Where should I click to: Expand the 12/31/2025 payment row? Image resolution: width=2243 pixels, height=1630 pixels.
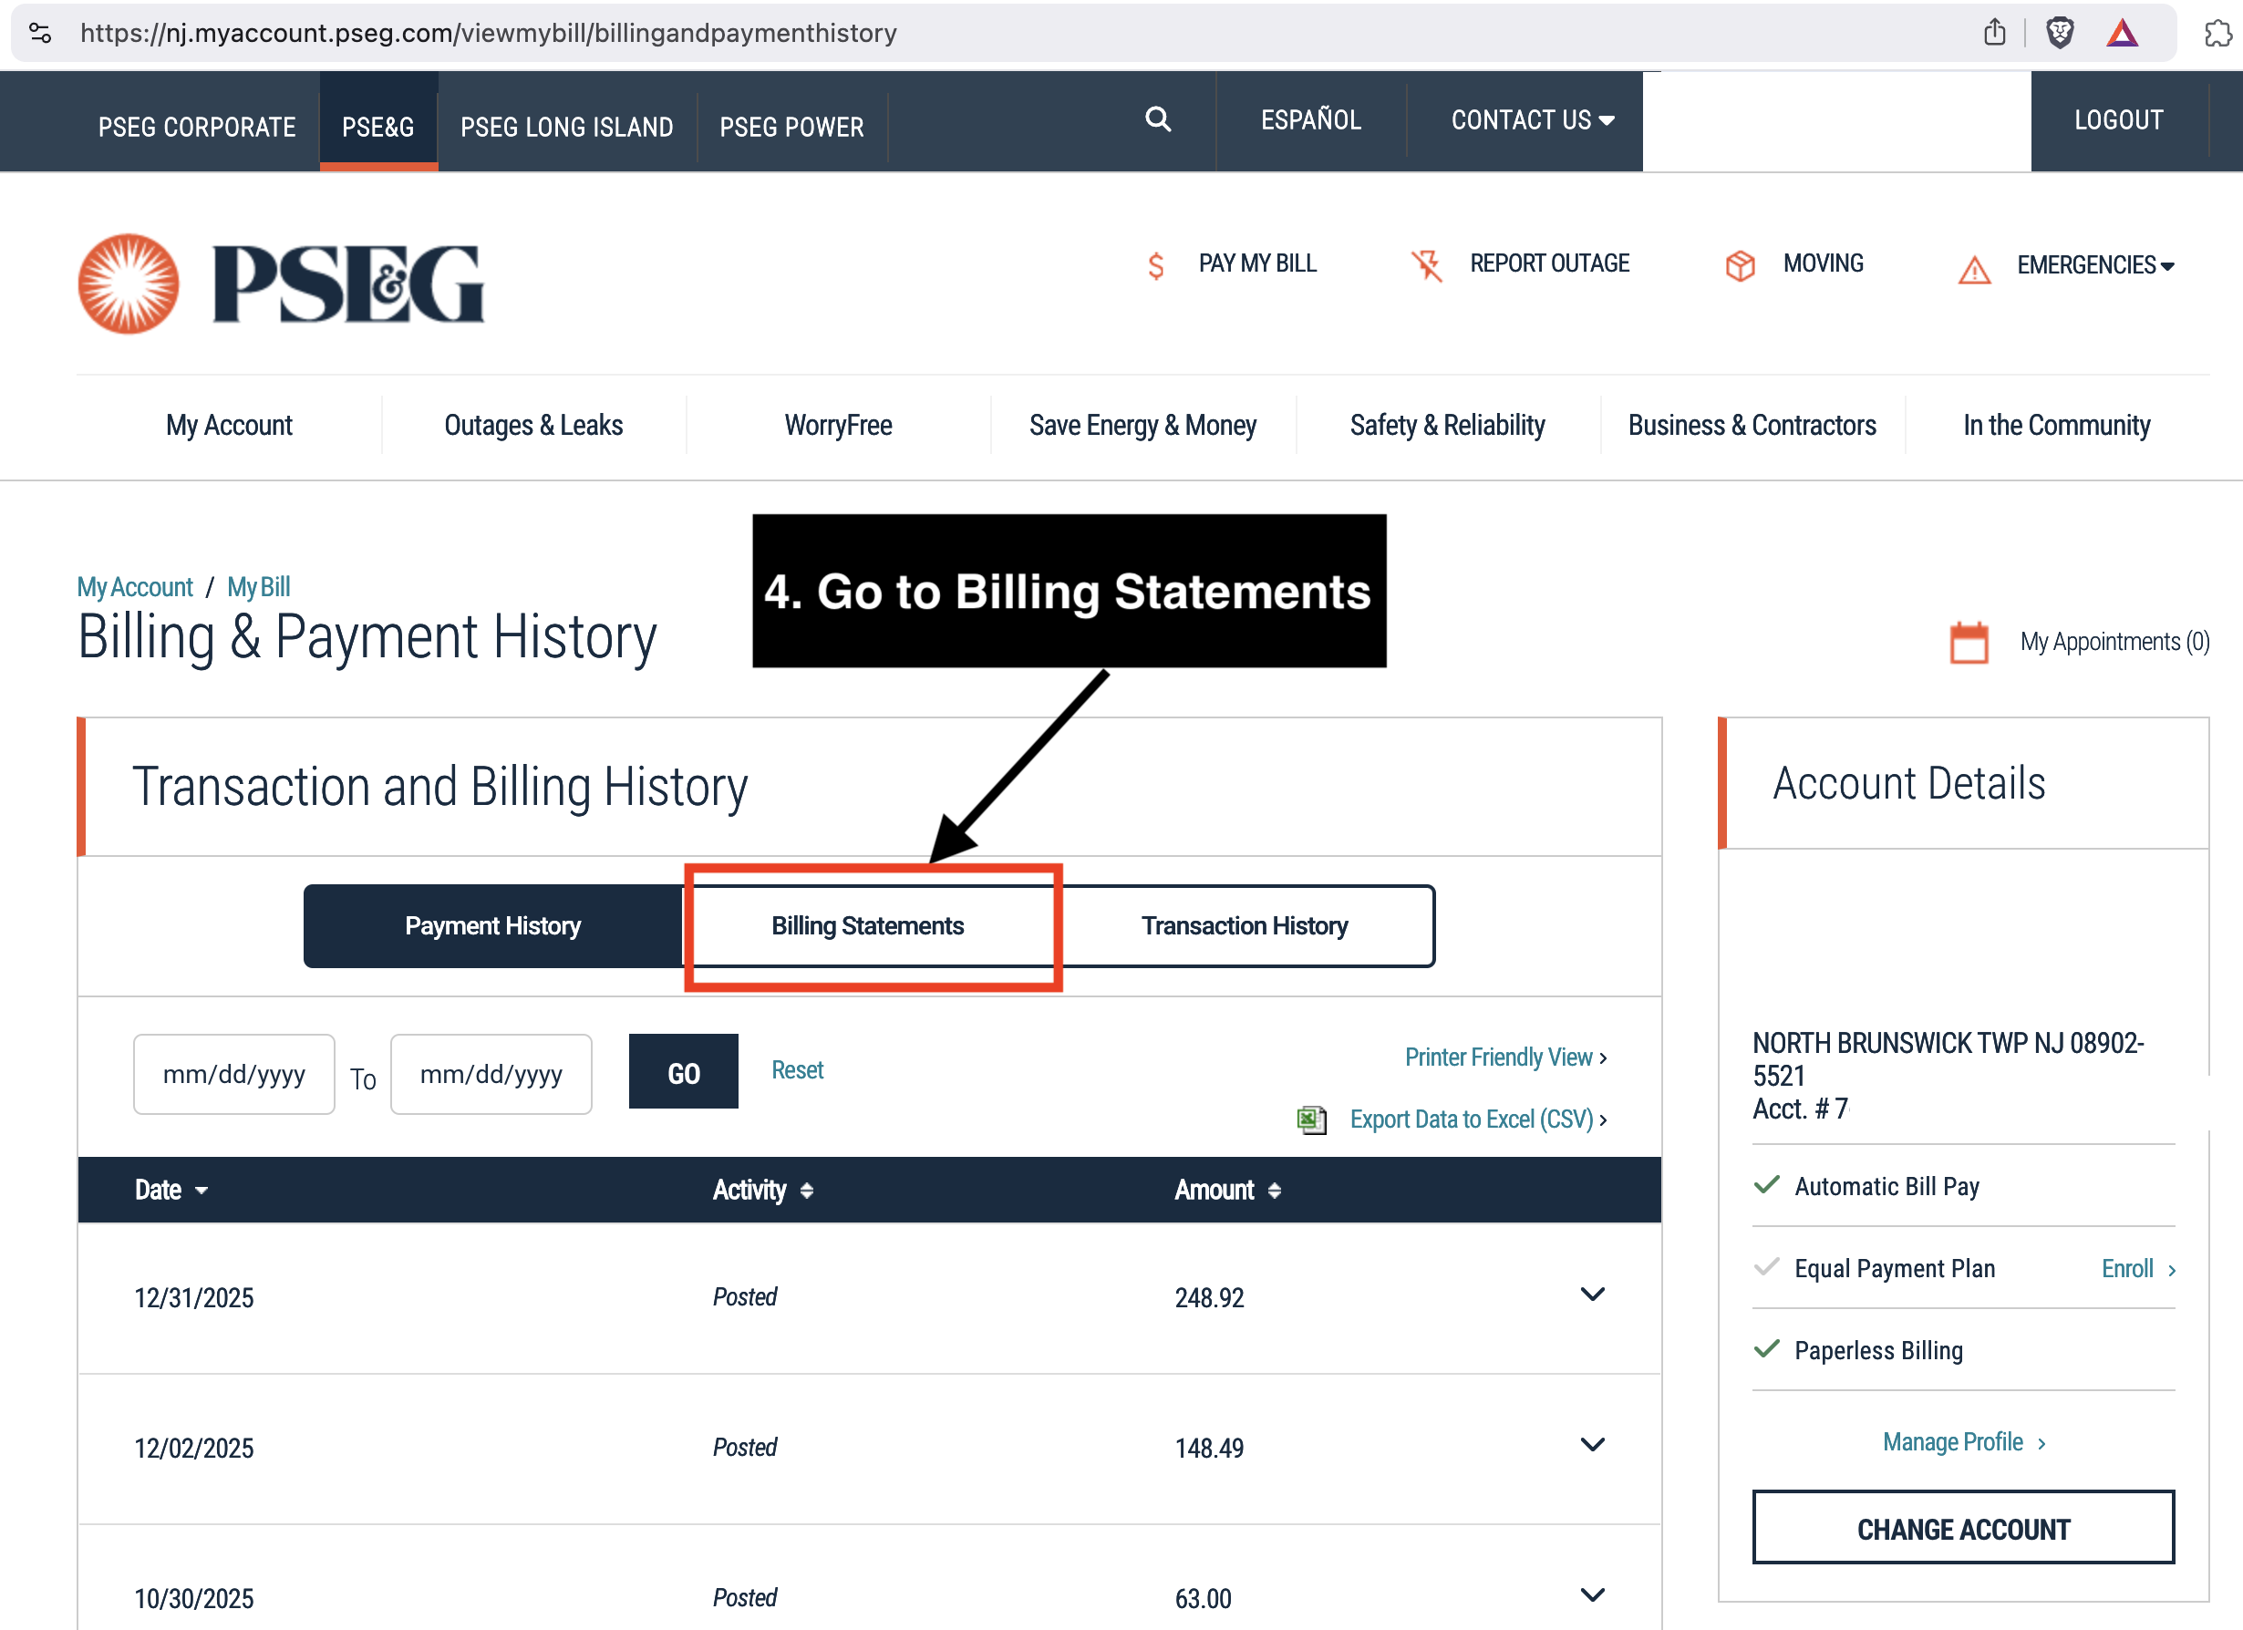(x=1592, y=1295)
